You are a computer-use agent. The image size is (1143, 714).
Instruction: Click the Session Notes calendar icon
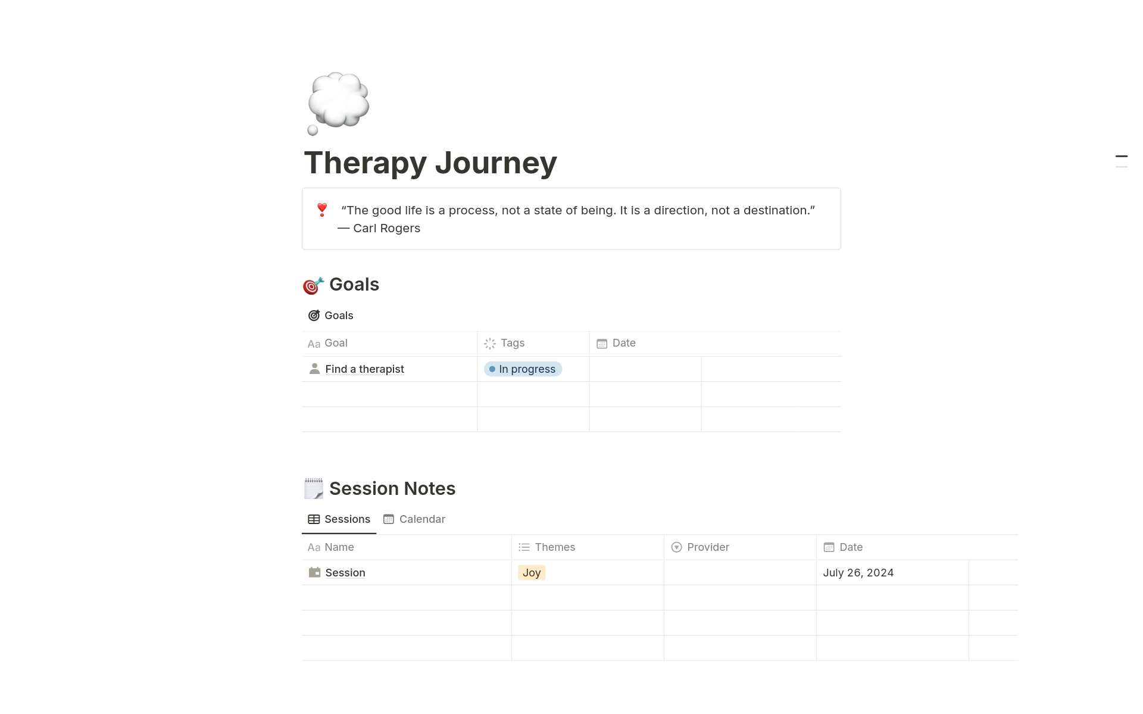[x=388, y=519]
